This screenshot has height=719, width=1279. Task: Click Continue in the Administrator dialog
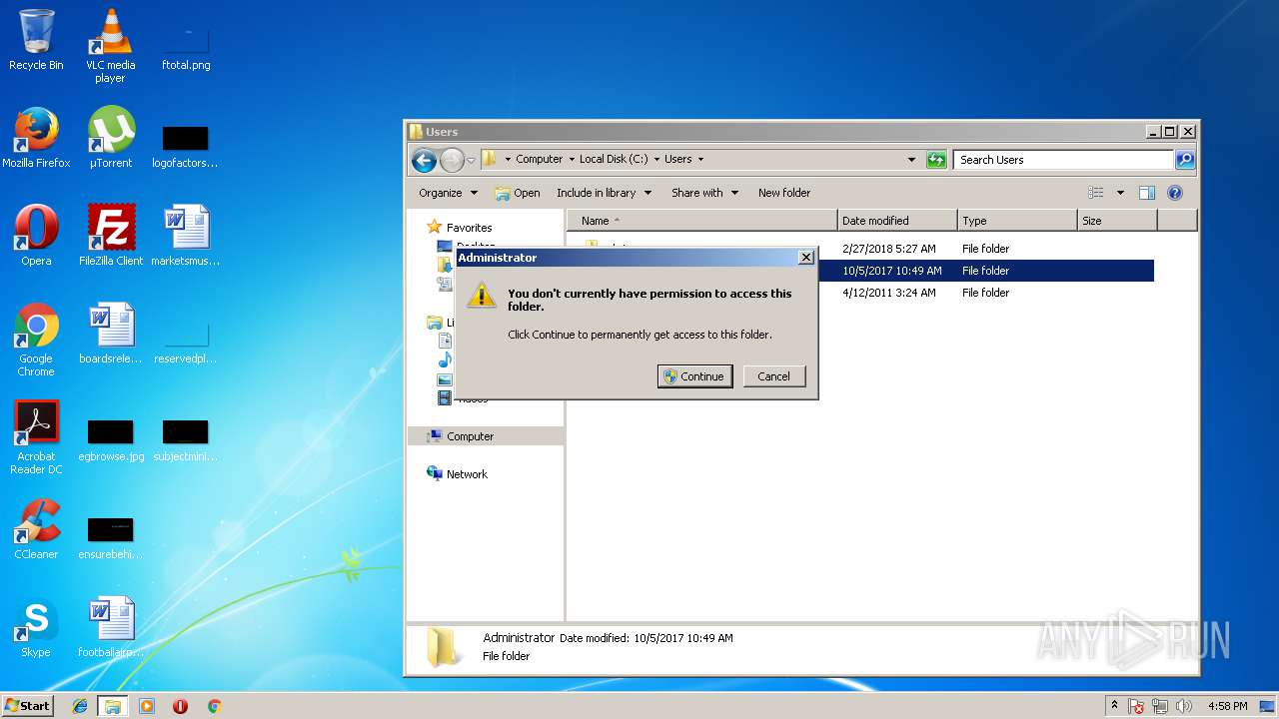(x=695, y=376)
